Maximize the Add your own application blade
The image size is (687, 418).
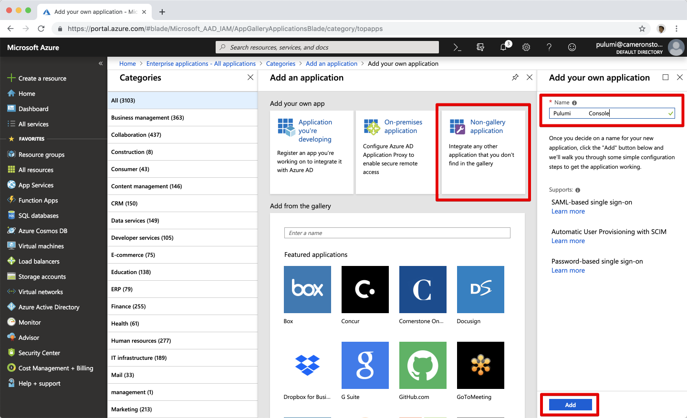tap(666, 77)
